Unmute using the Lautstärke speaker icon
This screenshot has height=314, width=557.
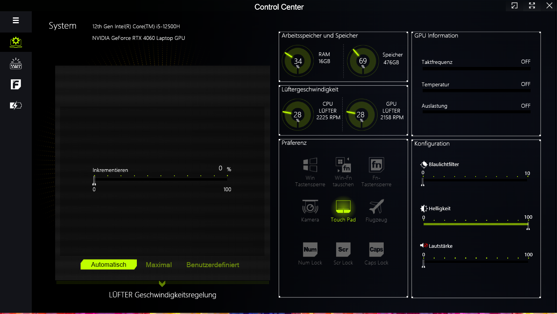424,246
